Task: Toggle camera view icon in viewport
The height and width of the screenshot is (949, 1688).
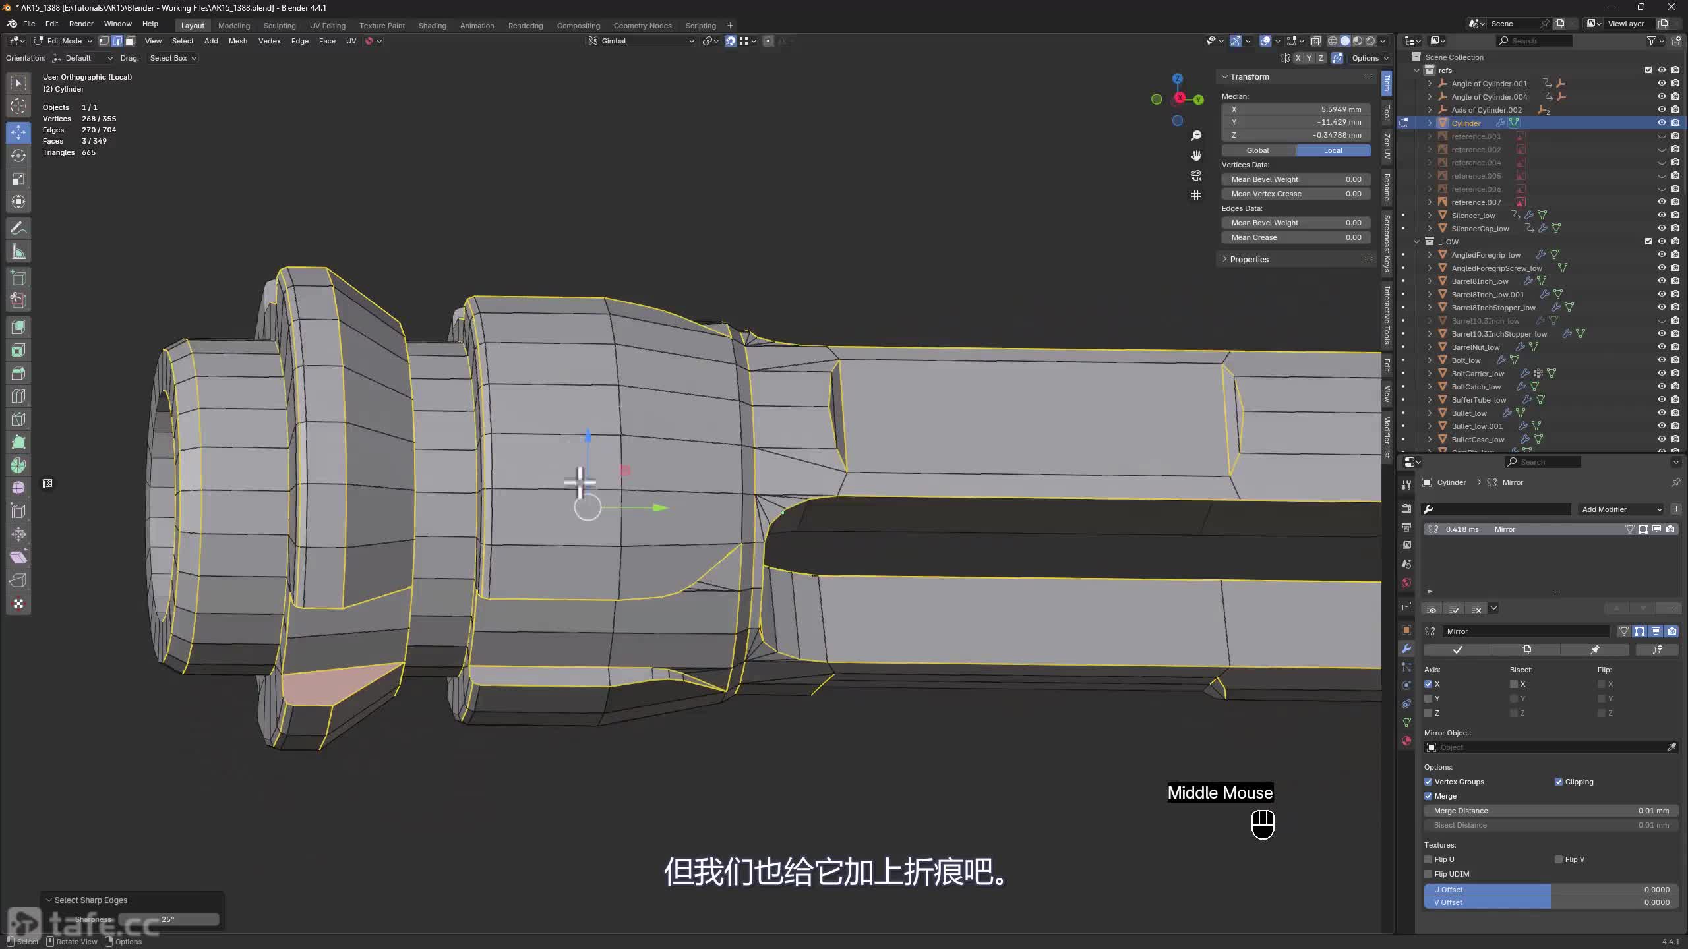Action: click(1196, 175)
